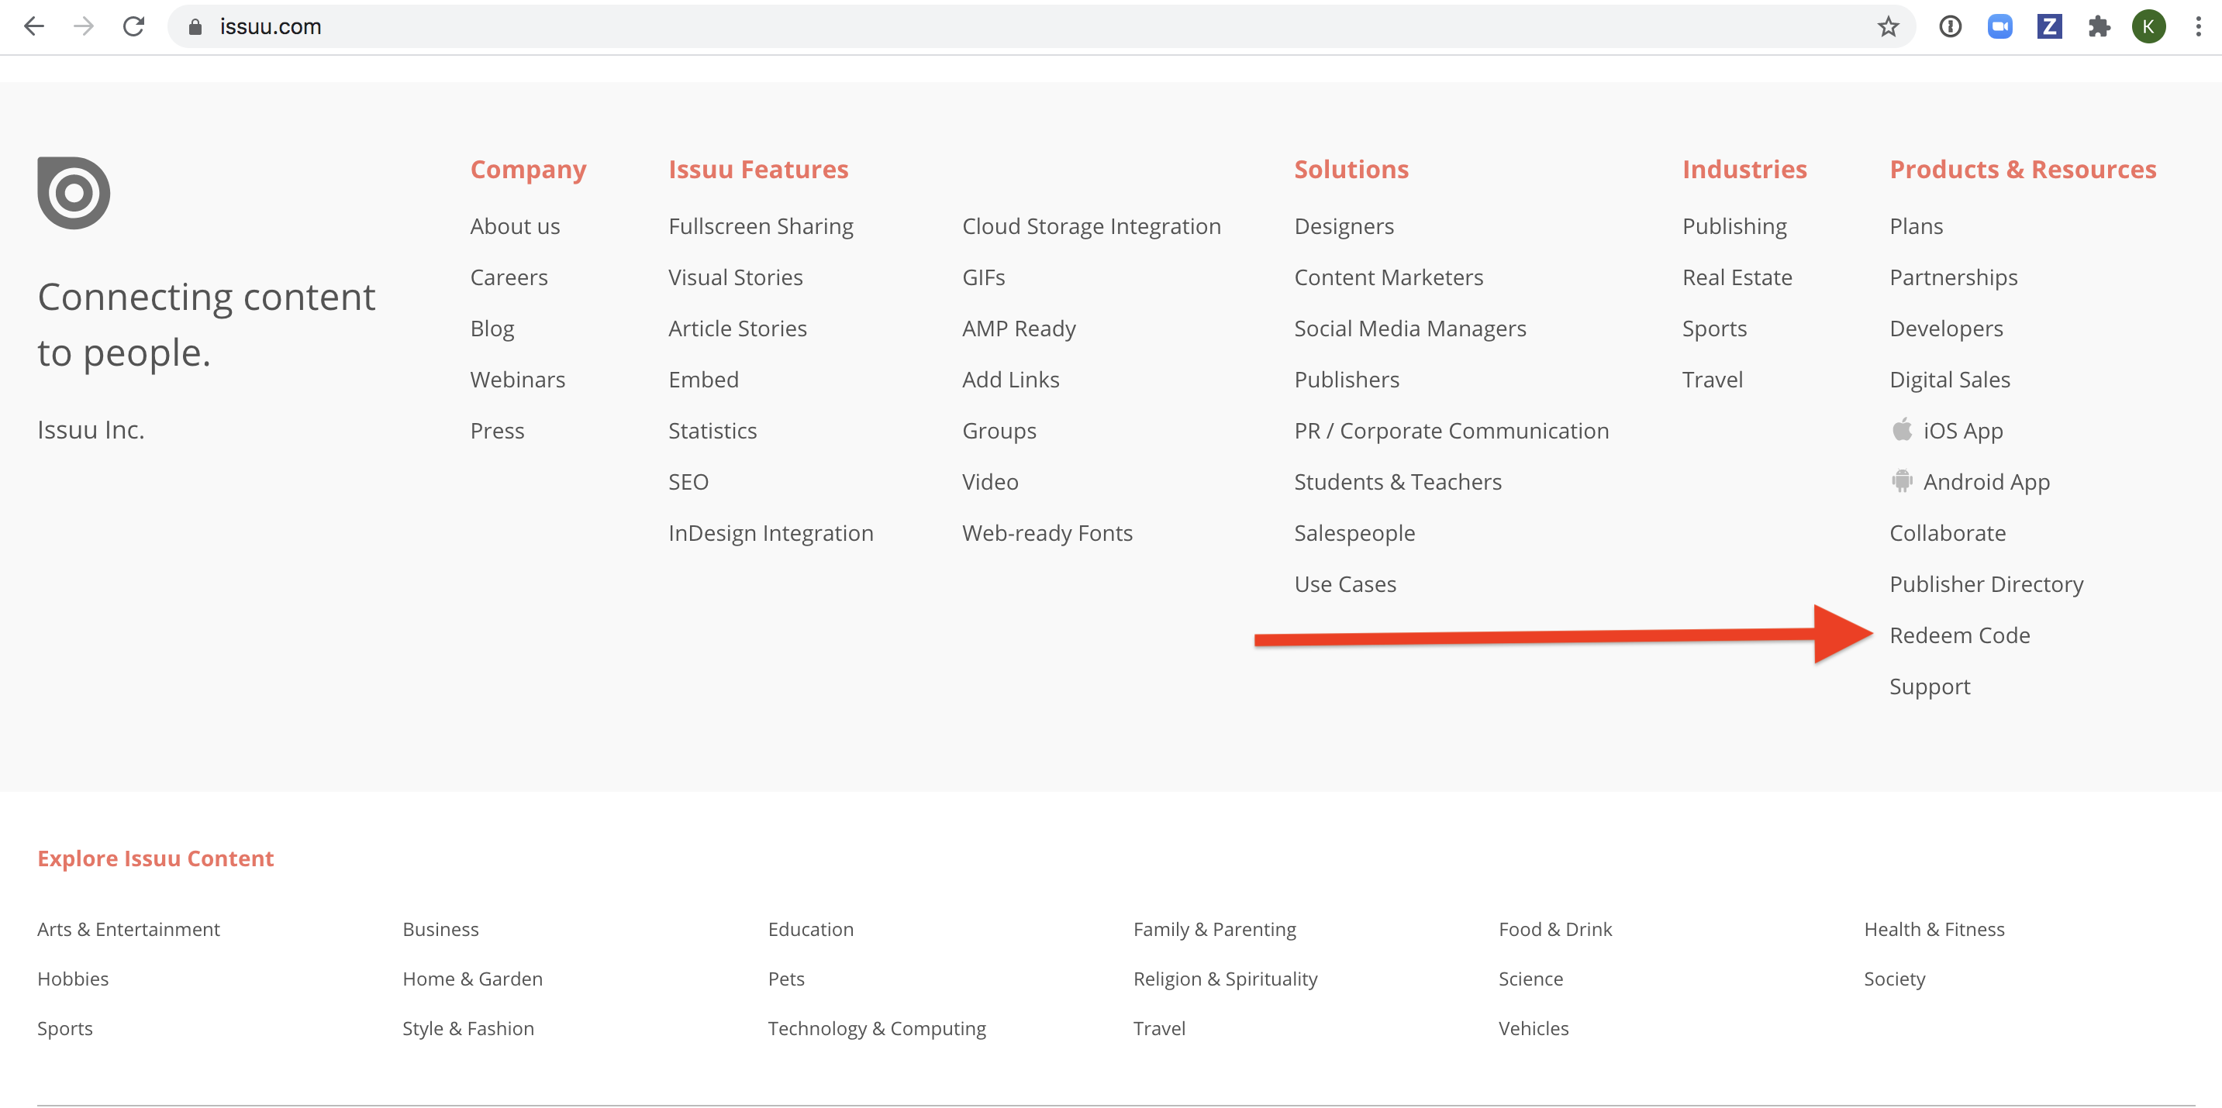Screen dimensions: 2222x1108
Task: Click the browser forward arrow
Action: point(84,26)
